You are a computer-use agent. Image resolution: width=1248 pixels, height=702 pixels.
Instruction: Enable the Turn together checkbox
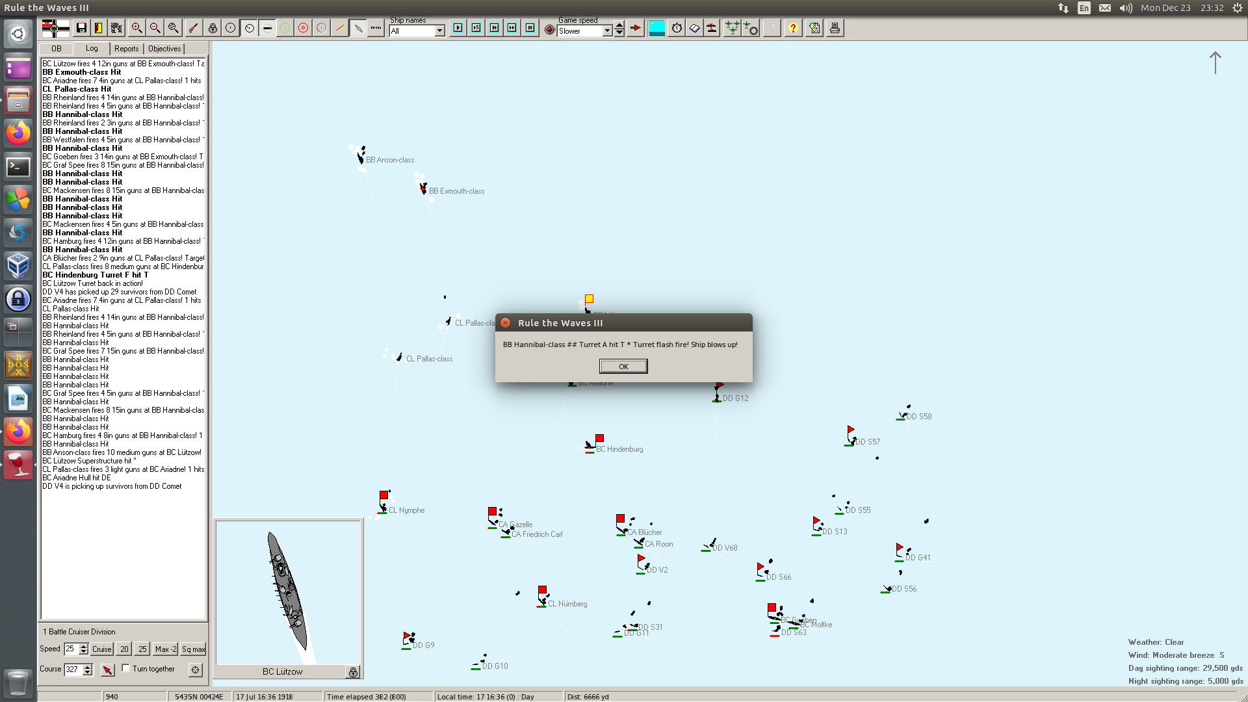126,668
